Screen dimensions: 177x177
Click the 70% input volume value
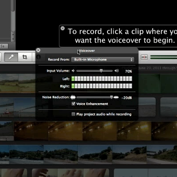pyautogui.click(x=128, y=71)
